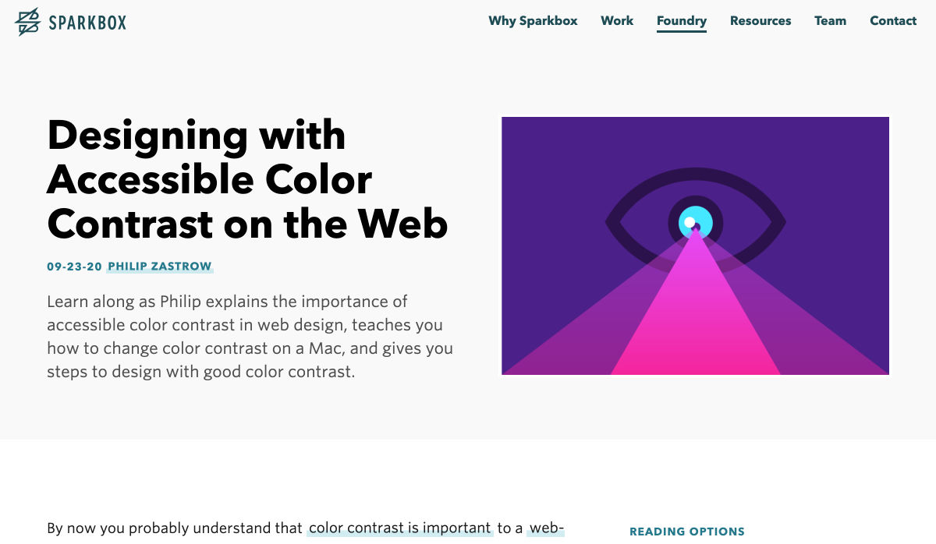Click the 09-23-20 publish date

(74, 267)
